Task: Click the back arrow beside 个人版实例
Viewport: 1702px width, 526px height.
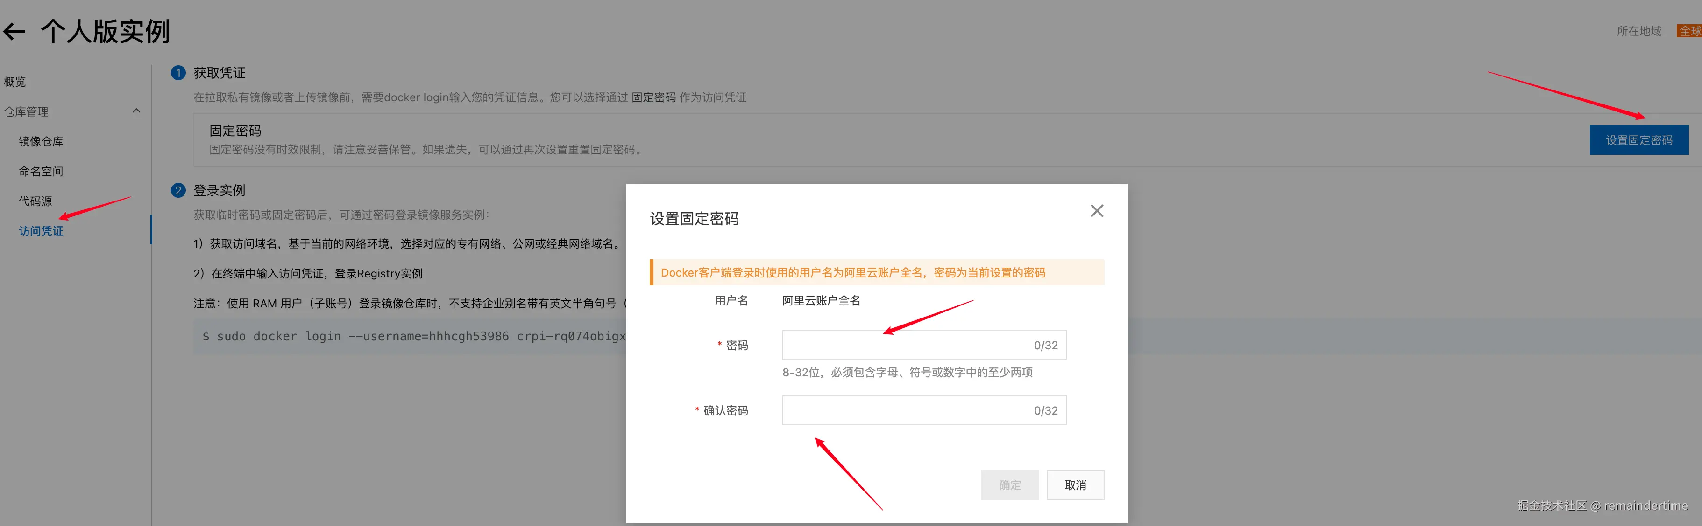Action: [14, 31]
